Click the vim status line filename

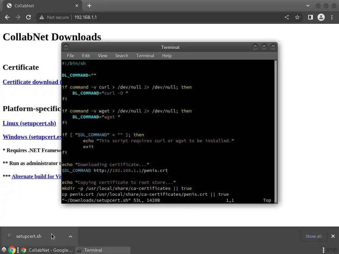point(96,200)
